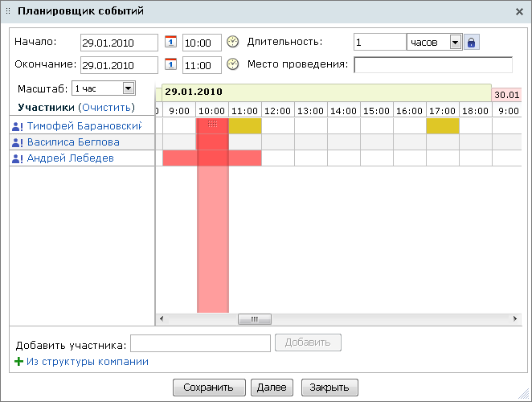Toggle the duration lock icon

click(x=472, y=42)
